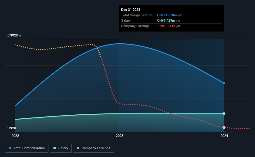
Task: Select the 2023 x-axis label
Action: pyautogui.click(x=120, y=136)
